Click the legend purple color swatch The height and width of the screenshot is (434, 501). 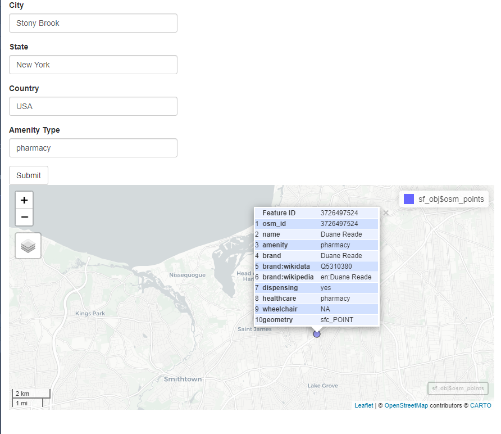(x=409, y=199)
